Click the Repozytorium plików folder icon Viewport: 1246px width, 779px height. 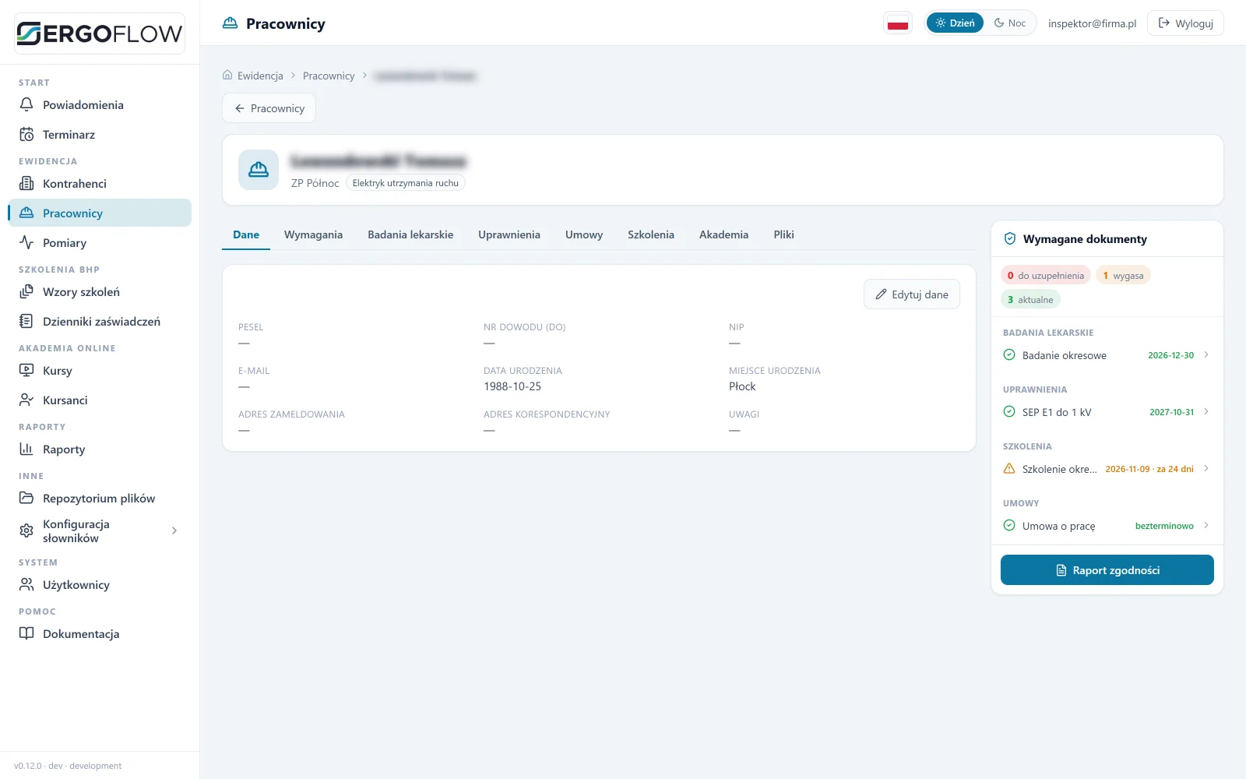click(26, 498)
